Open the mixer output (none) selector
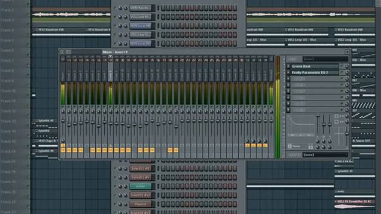 click(325, 155)
